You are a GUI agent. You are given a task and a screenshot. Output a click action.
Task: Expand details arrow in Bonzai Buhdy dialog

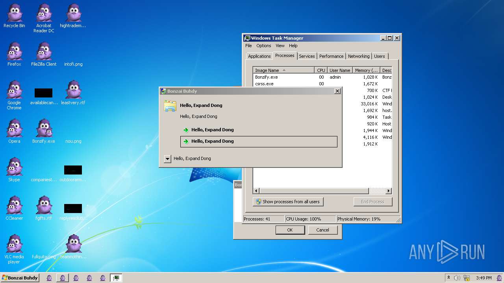(167, 159)
